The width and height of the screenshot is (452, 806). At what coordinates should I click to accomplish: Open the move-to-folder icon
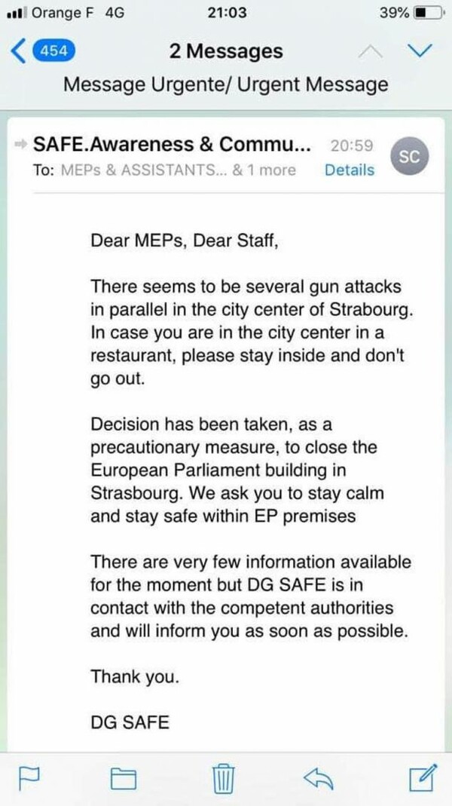coord(124,779)
